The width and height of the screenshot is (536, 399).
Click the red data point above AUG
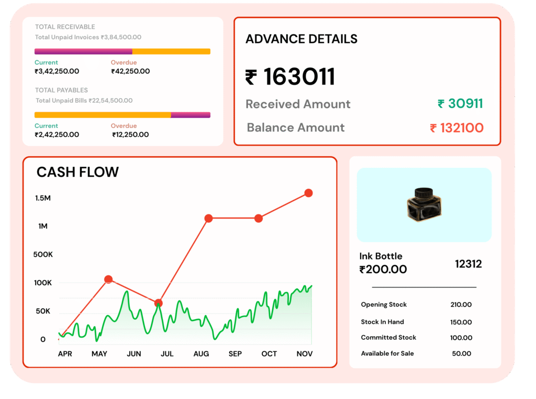208,218
